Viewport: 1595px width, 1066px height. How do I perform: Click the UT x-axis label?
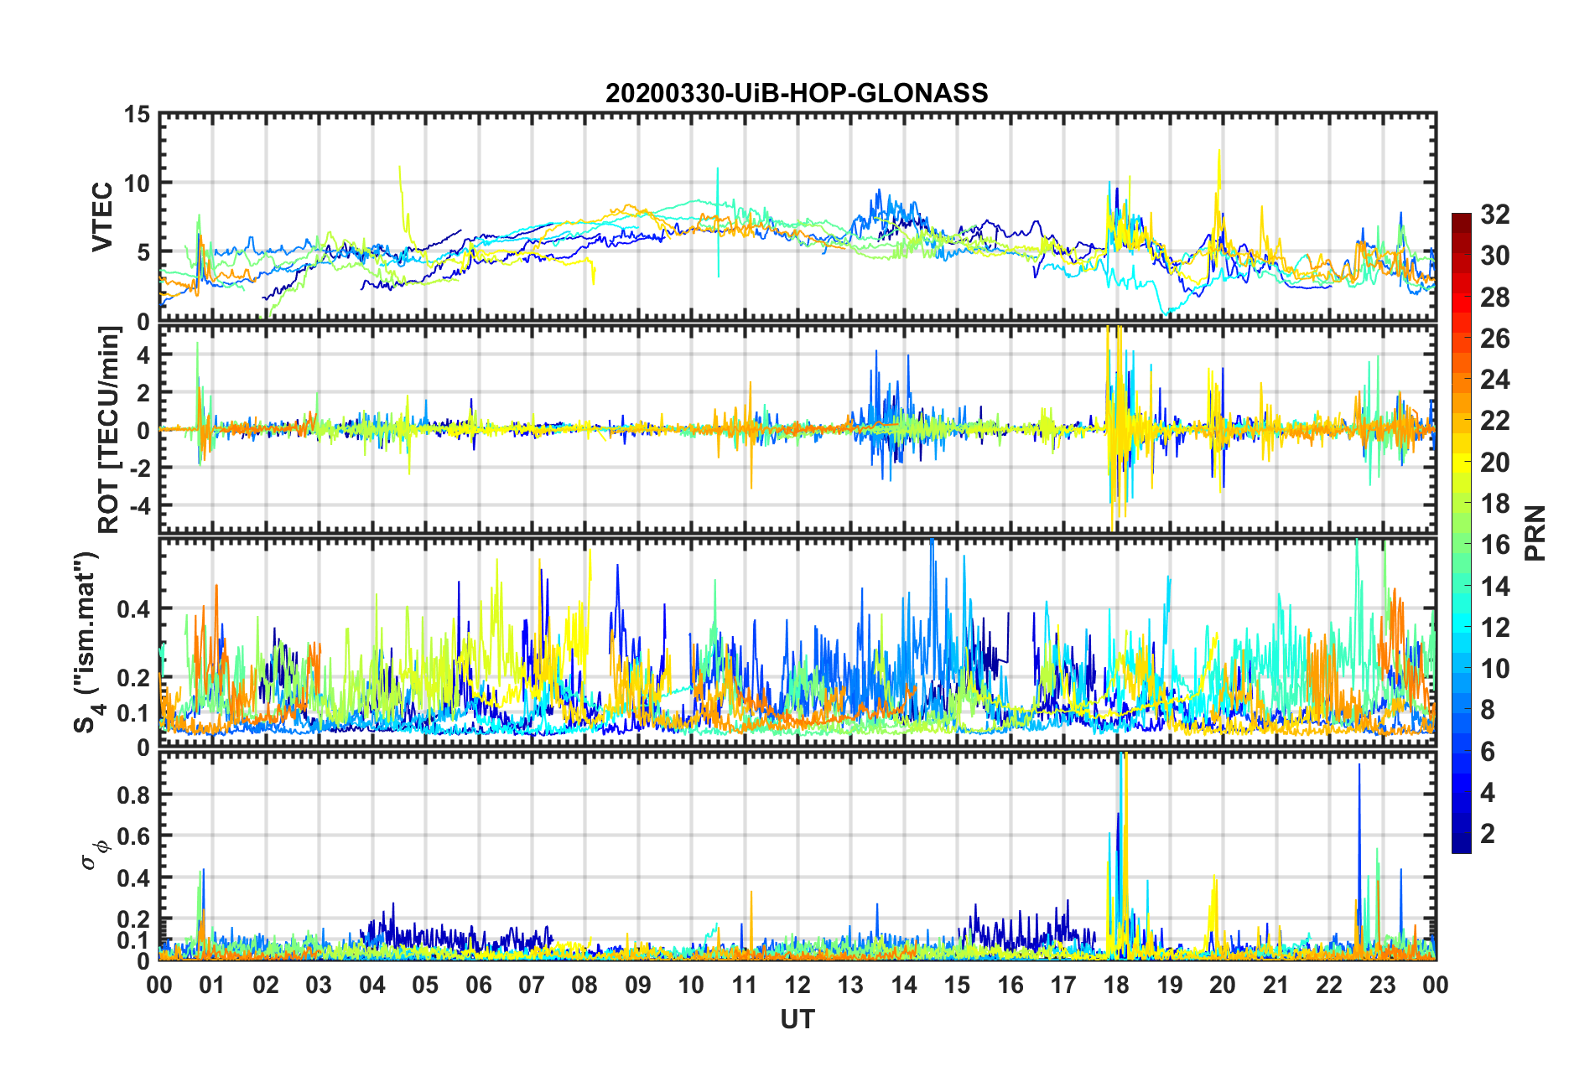[x=797, y=1019]
